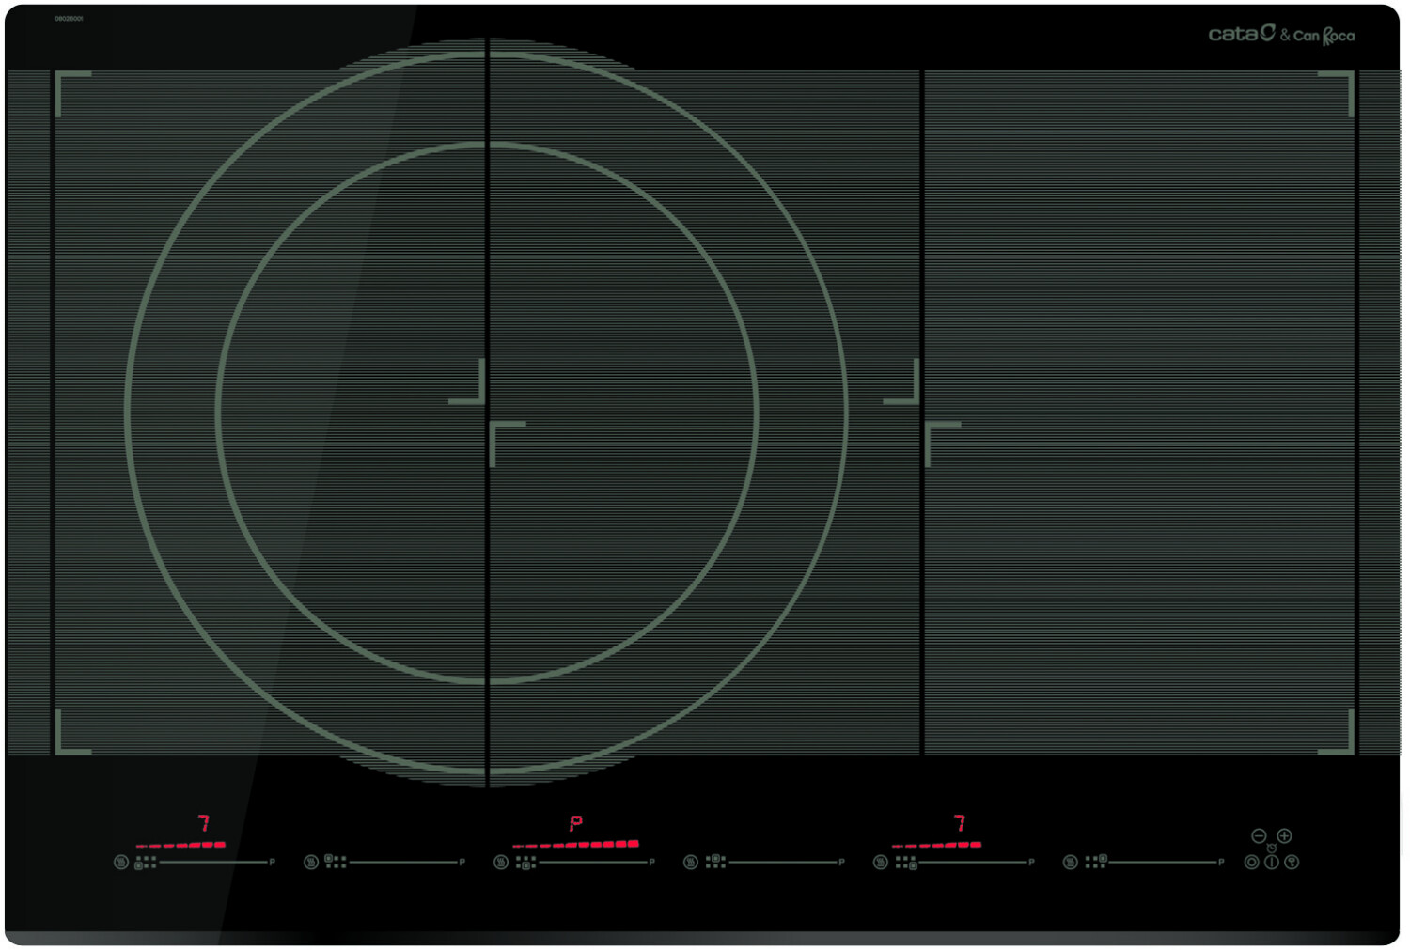The image size is (1410, 950).
Task: Toggle the key child-lock button
Action: 1292,863
